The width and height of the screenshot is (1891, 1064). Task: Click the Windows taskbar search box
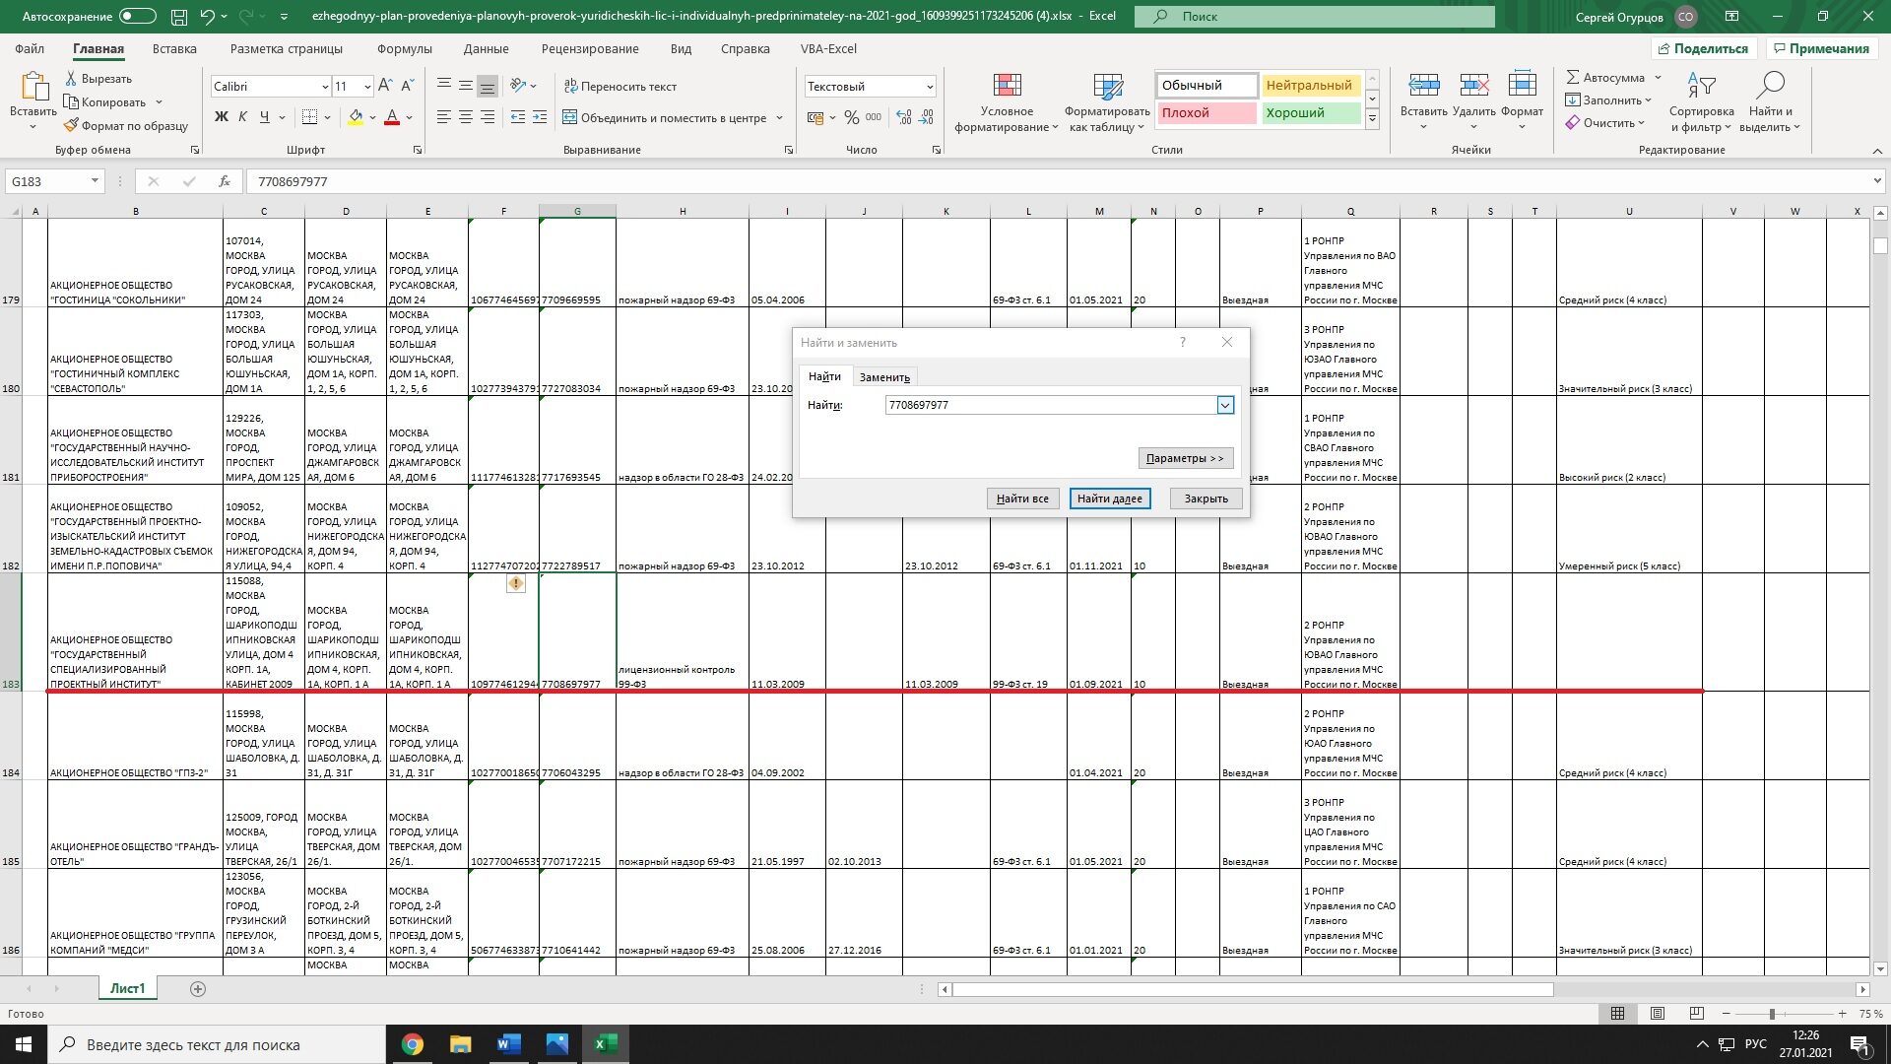[x=217, y=1044]
